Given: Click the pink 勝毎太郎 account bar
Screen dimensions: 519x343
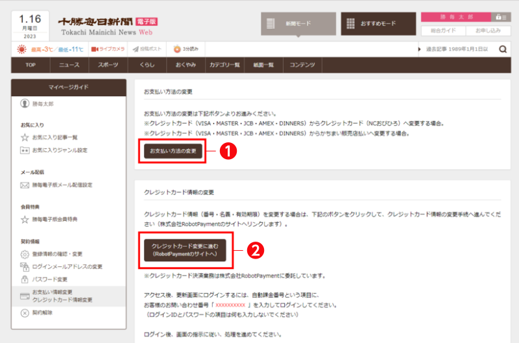Looking at the screenshot, I should tap(456, 17).
